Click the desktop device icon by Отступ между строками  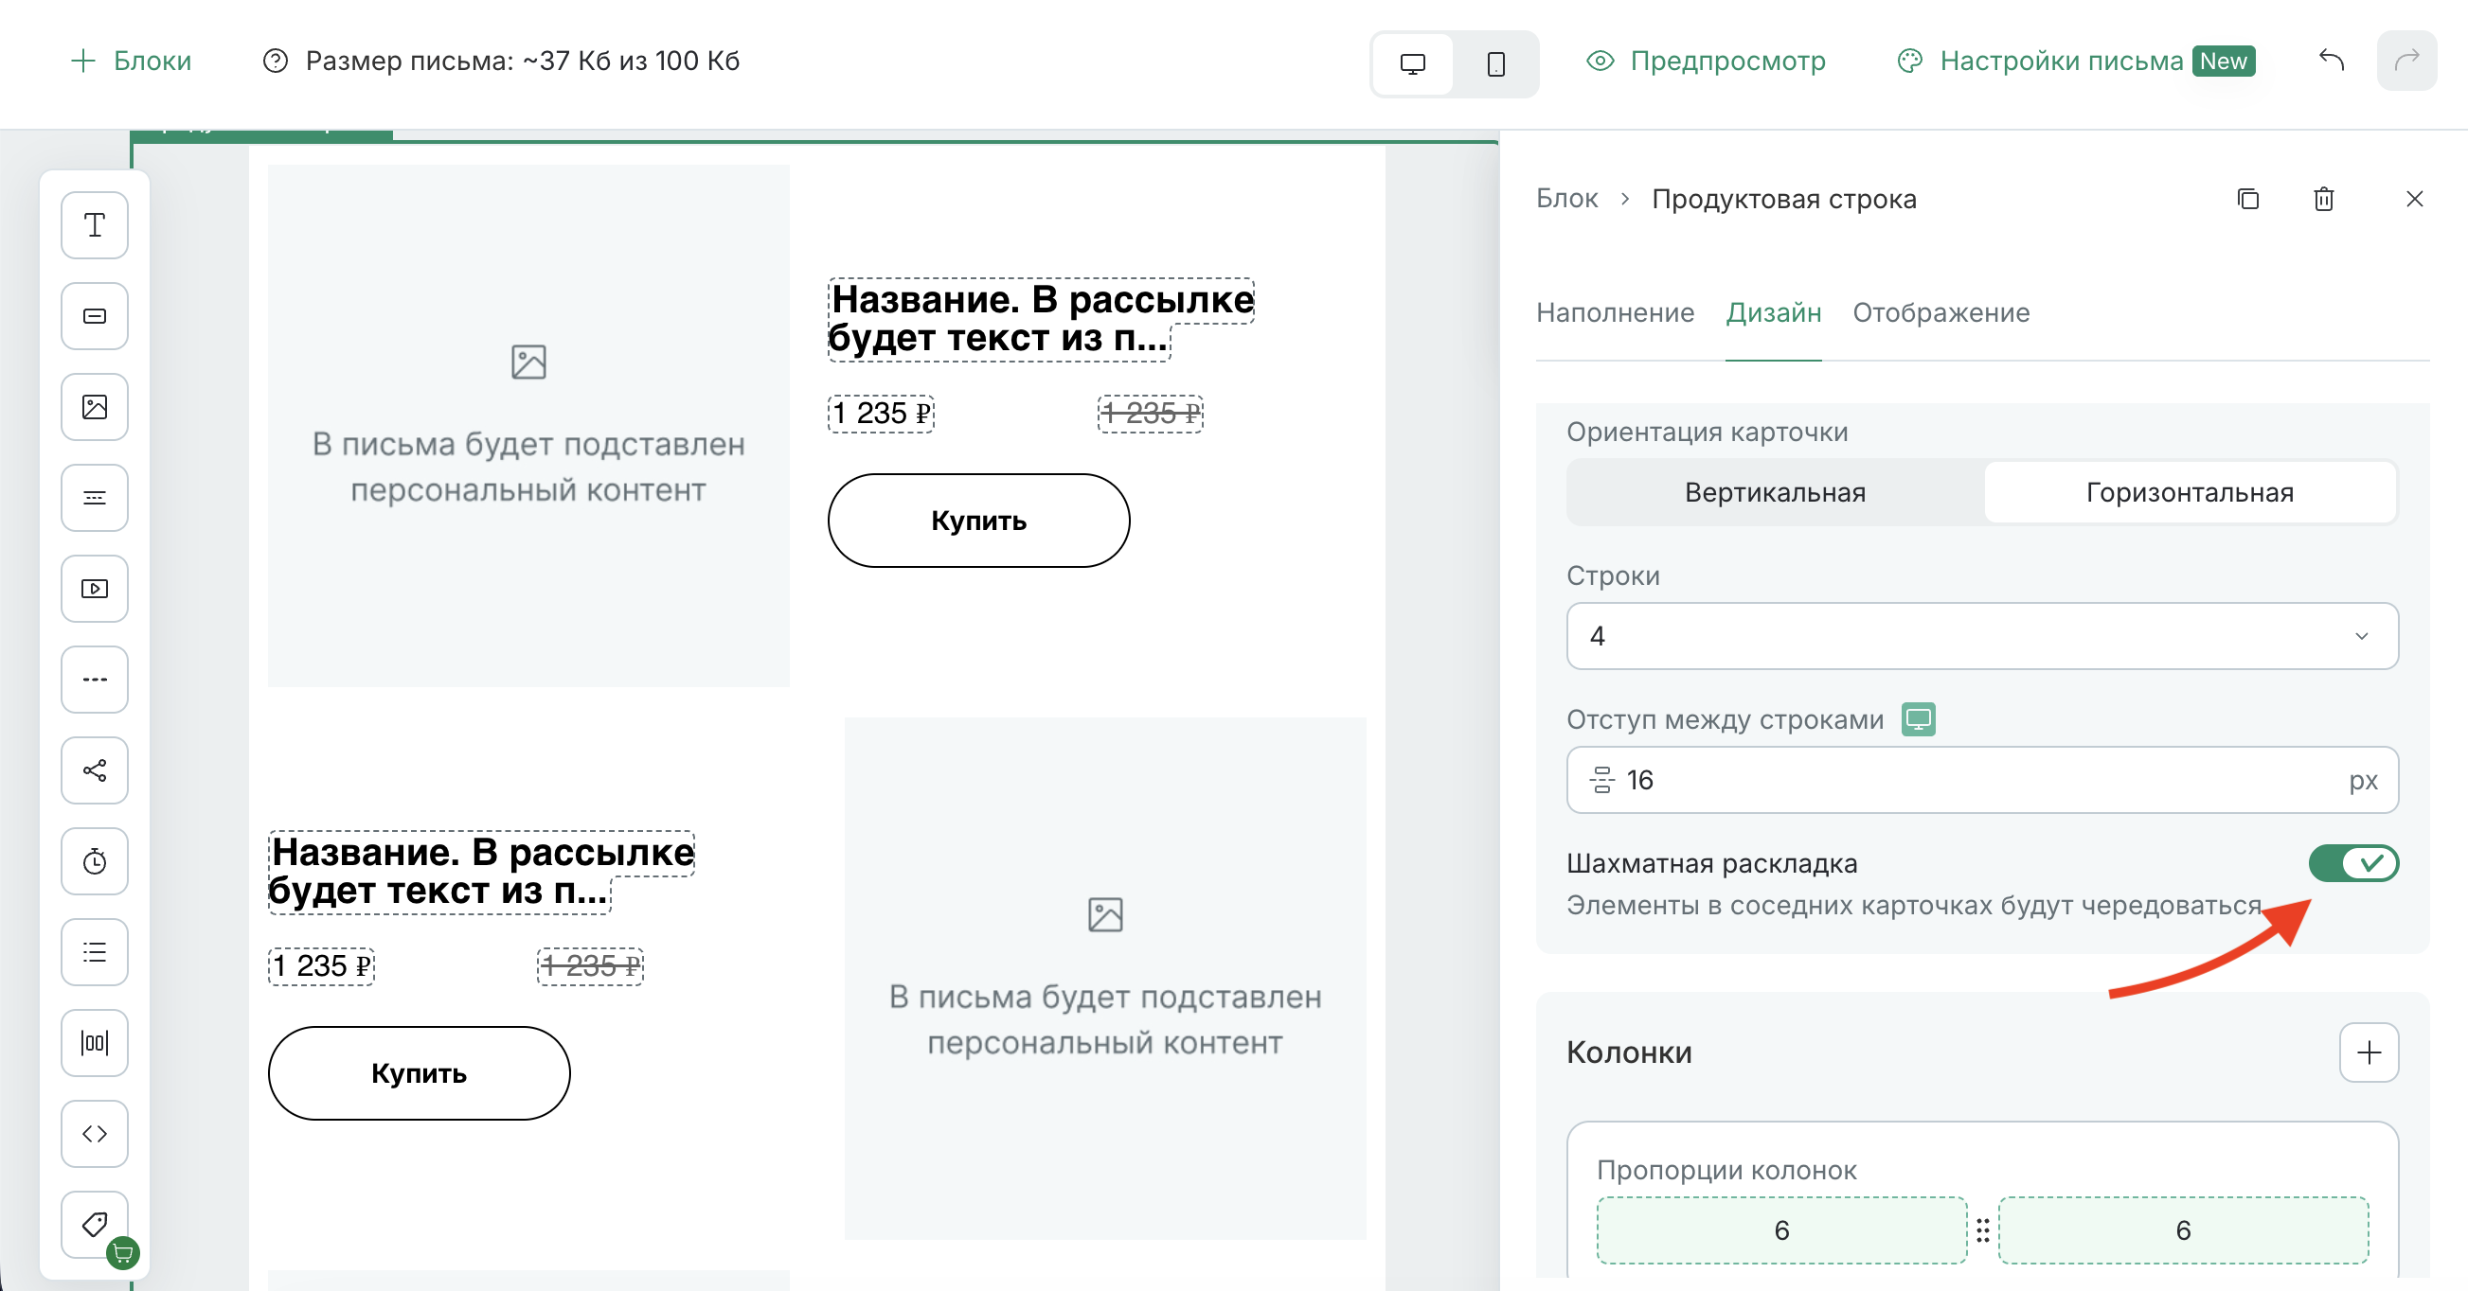[1918, 719]
